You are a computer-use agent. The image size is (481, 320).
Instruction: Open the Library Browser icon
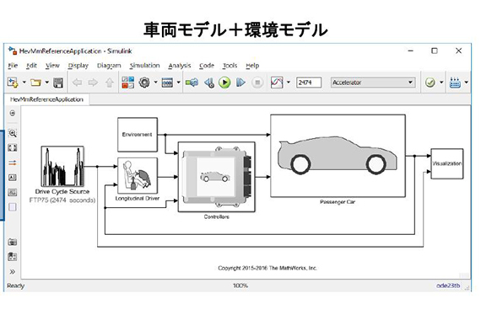click(128, 83)
